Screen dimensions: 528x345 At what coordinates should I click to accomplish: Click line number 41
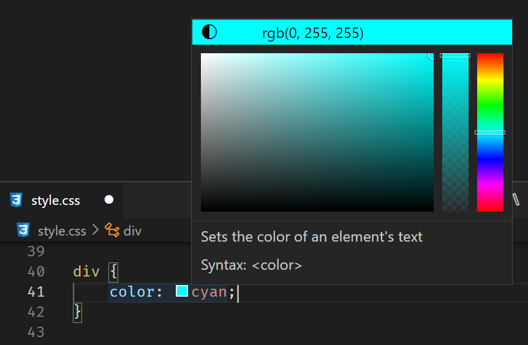tap(36, 292)
